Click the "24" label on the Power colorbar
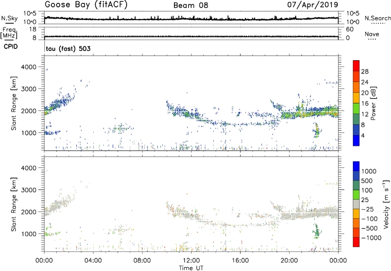Screen dimensions: 391x271 365,82
